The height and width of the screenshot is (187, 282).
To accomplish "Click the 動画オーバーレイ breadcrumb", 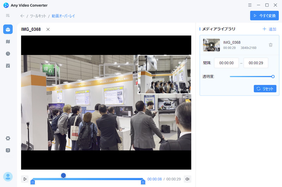I will 63,16.
